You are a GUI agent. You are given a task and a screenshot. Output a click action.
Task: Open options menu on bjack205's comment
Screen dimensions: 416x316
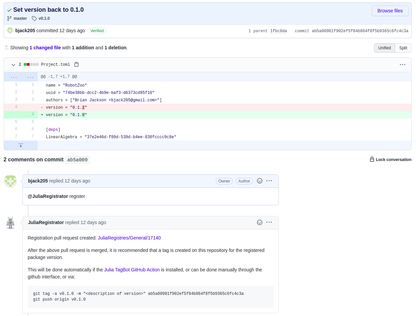click(x=269, y=180)
